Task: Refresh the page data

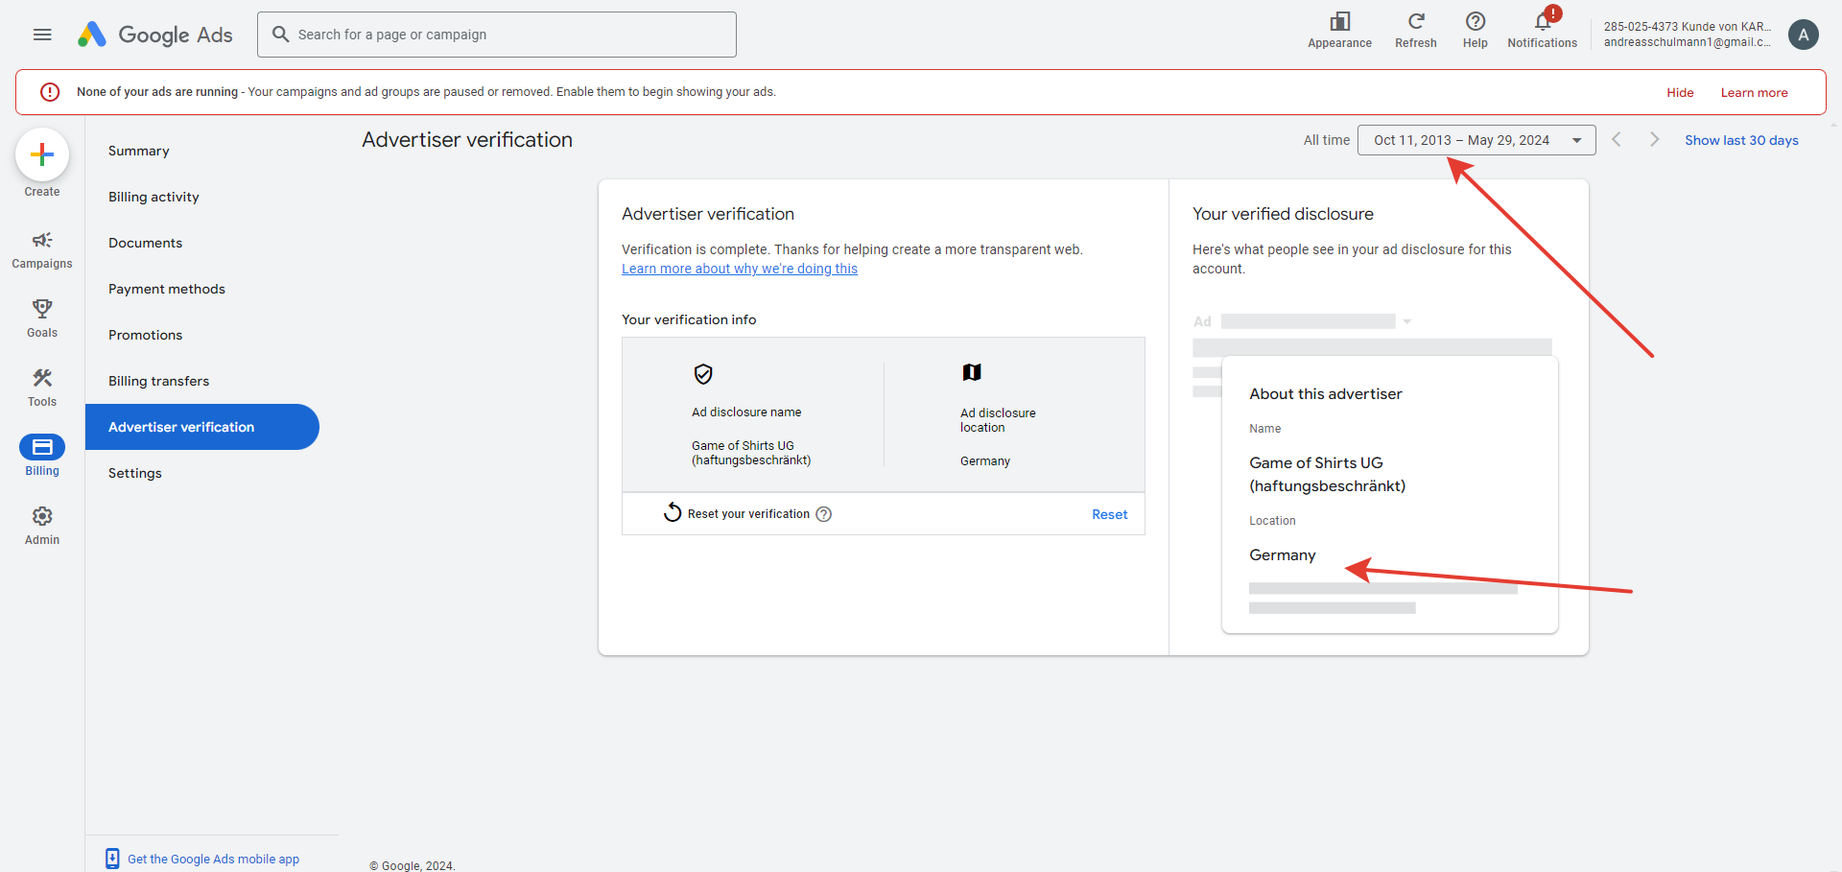Action: pos(1416,22)
